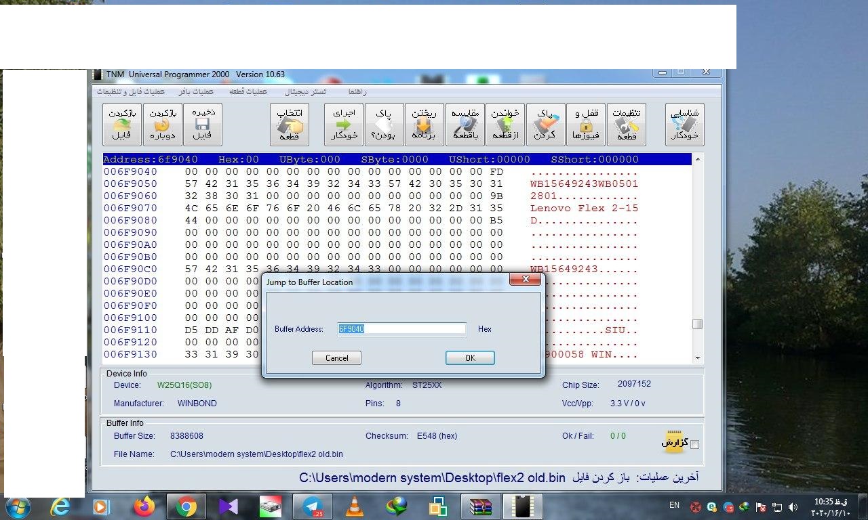Click Read from Device (خواندن ازقطعه)
Screen dimensions: 868x520
tap(505, 125)
